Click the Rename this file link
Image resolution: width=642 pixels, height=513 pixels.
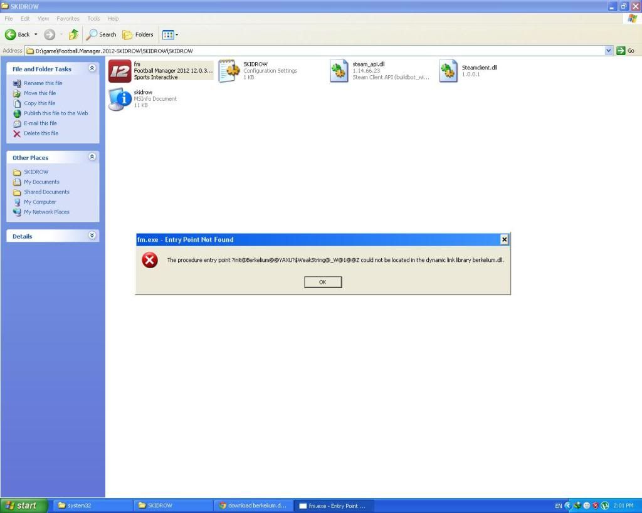coord(43,83)
